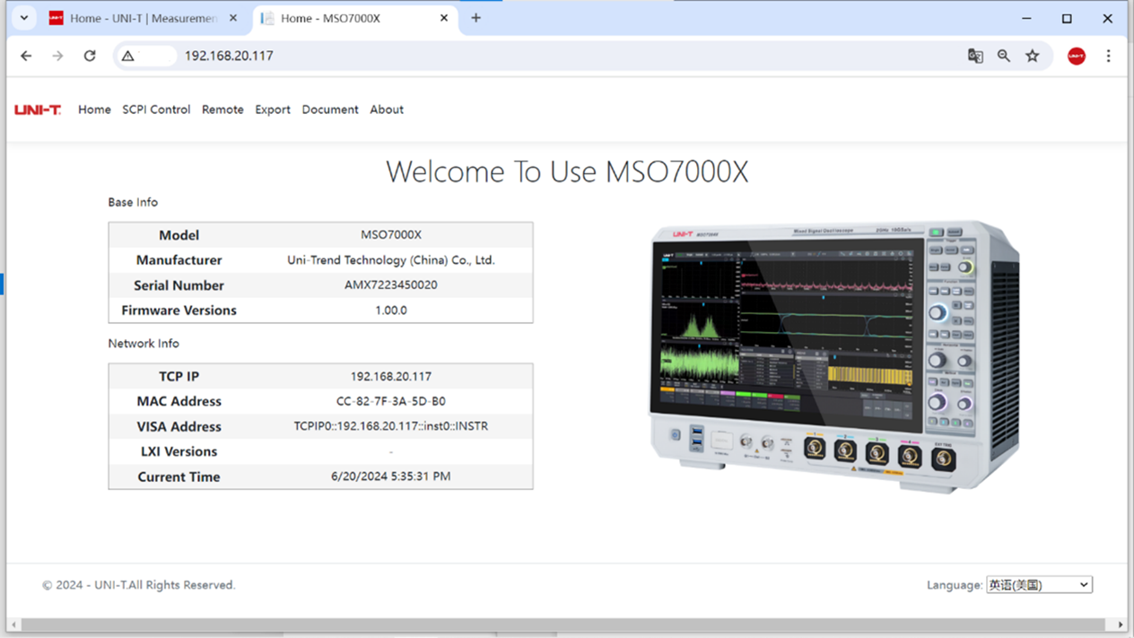Click the UNI-T logo in the navbar
The image size is (1134, 638).
coord(38,109)
